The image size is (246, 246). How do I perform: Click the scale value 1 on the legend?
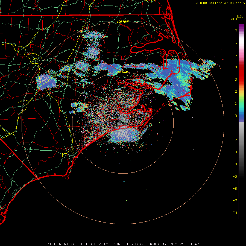click(x=236, y=104)
